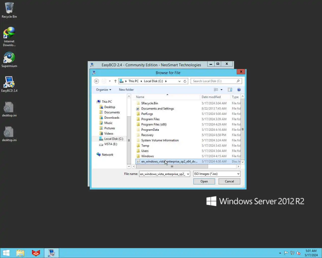The width and height of the screenshot is (322, 258).
Task: Click the File name text field
Action: 163,174
